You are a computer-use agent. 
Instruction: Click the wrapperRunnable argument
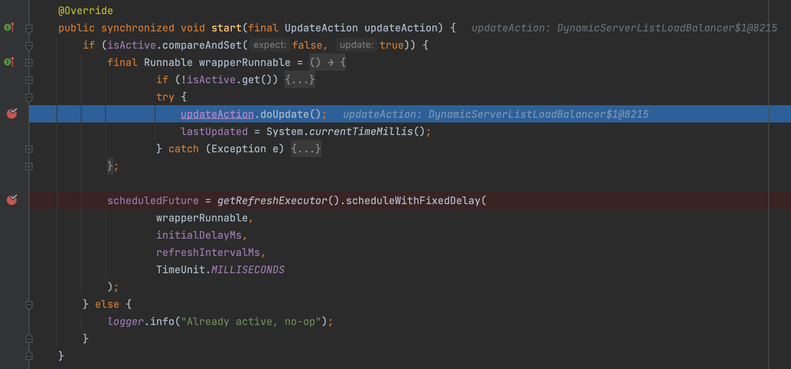click(x=202, y=218)
